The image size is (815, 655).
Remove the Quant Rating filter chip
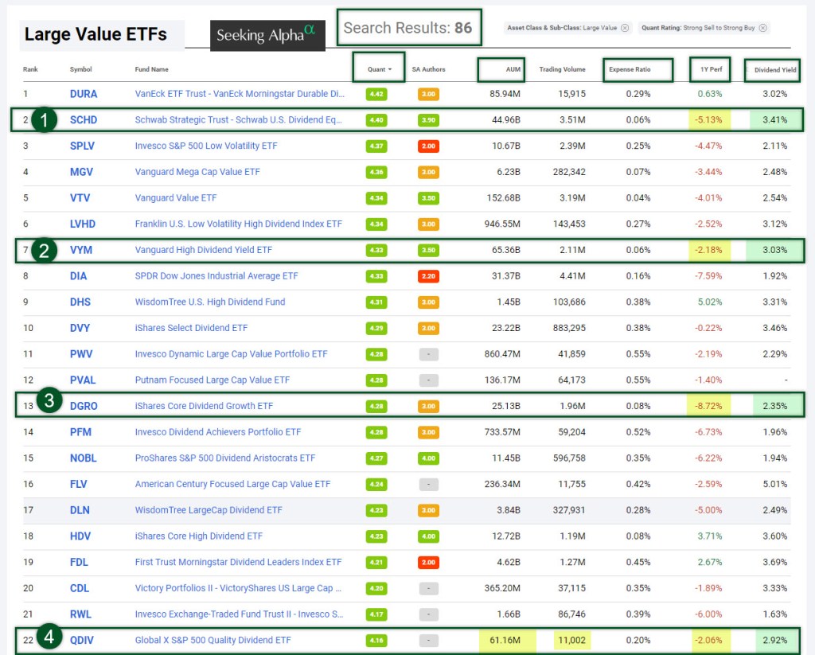click(762, 28)
